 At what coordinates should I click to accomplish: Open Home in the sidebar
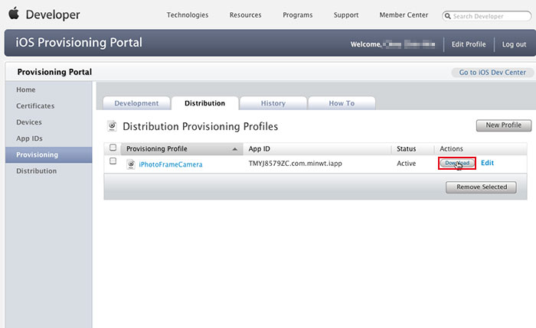25,89
